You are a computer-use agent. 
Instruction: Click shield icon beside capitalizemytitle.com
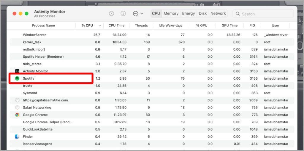(x=17, y=100)
